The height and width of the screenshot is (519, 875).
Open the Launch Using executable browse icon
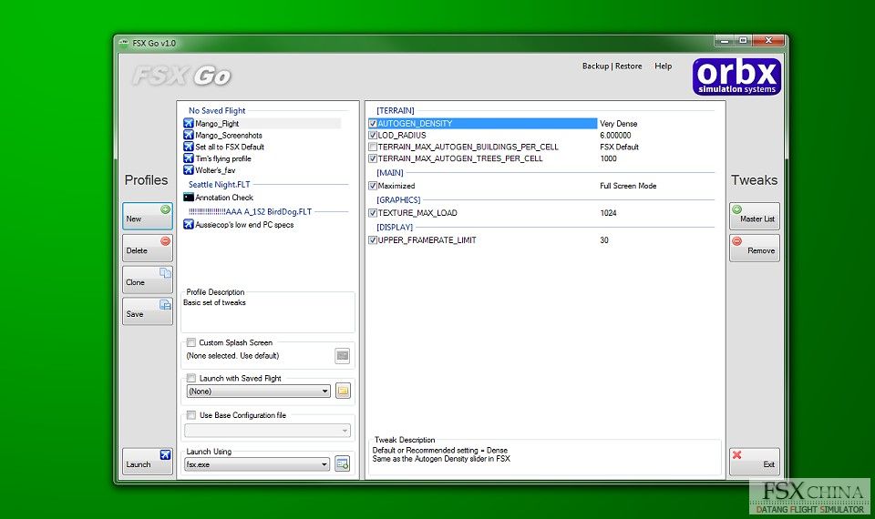343,463
